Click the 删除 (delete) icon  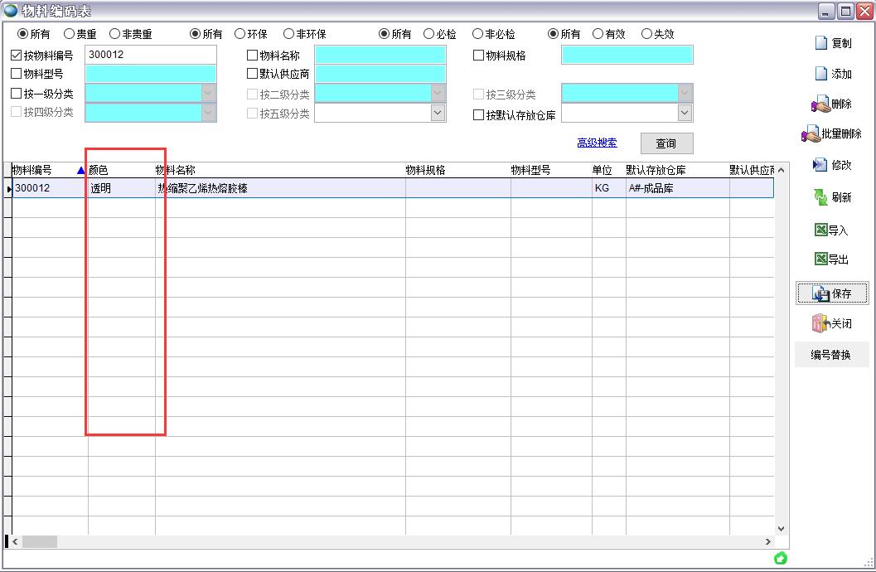click(820, 104)
